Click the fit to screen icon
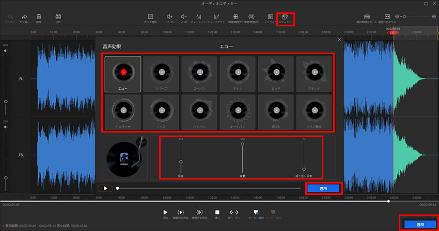The width and height of the screenshot is (439, 231). click(387, 17)
